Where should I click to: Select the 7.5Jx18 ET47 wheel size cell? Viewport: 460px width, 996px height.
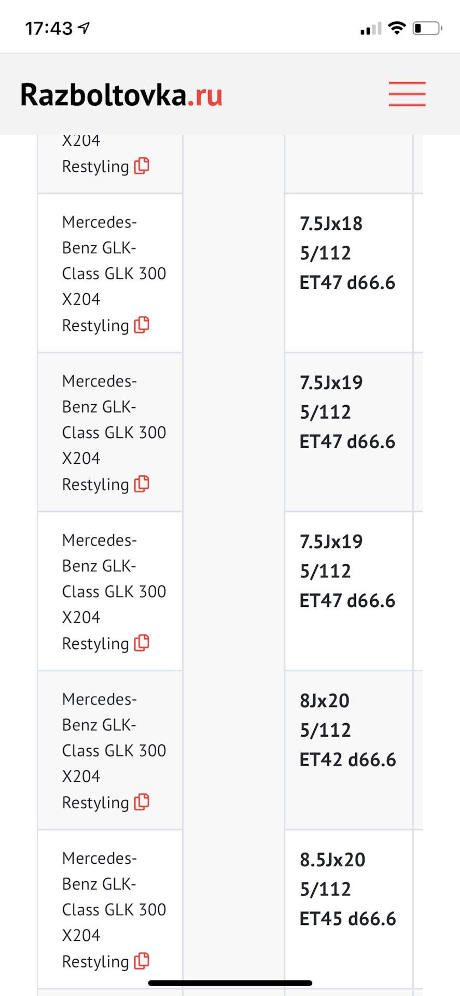point(347,253)
